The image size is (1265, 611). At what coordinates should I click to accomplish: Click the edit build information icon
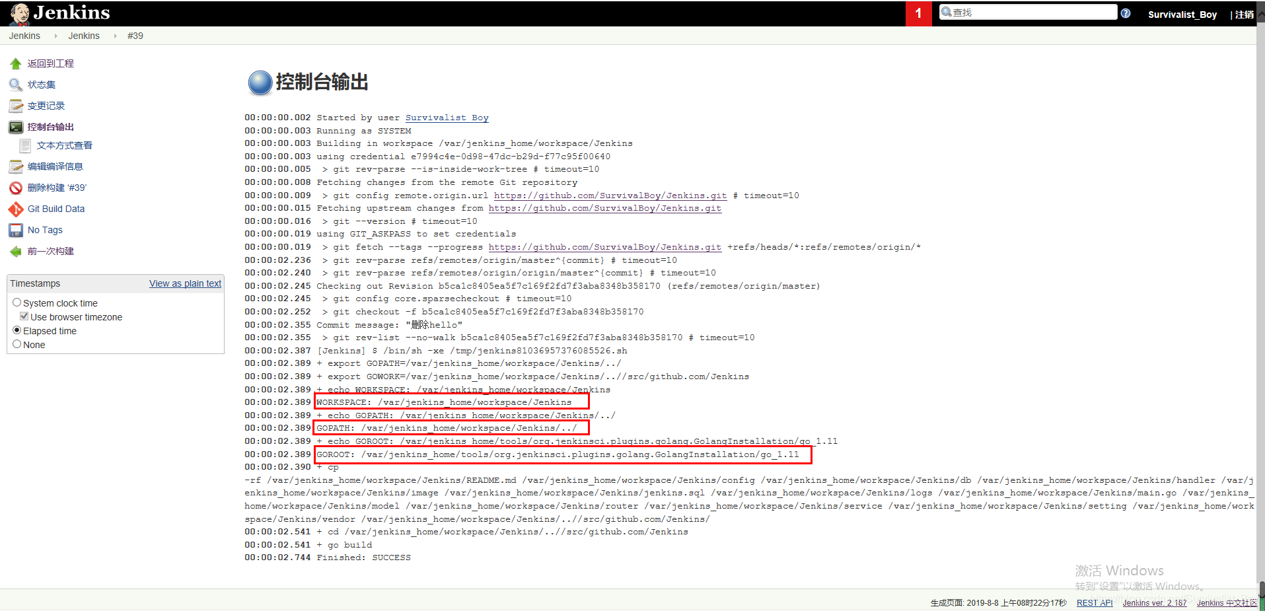pyautogui.click(x=16, y=166)
